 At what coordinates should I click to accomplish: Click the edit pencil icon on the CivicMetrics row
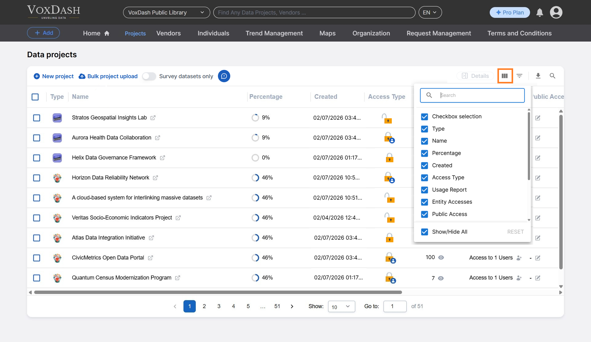tap(538, 258)
